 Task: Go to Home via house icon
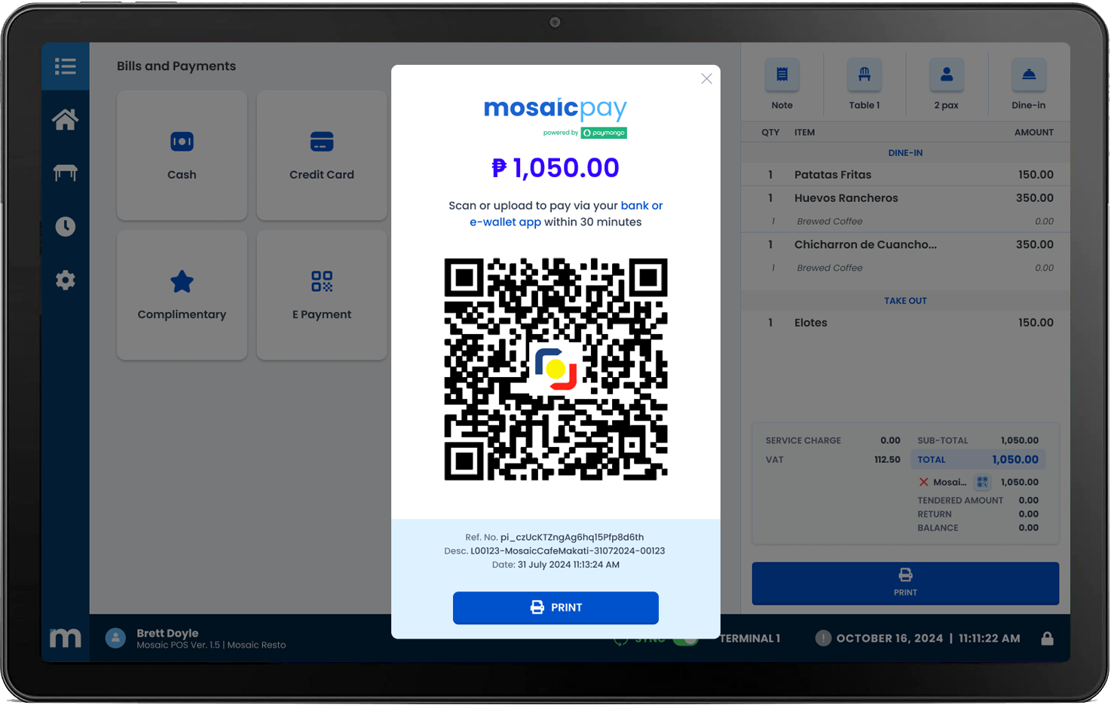click(x=66, y=119)
